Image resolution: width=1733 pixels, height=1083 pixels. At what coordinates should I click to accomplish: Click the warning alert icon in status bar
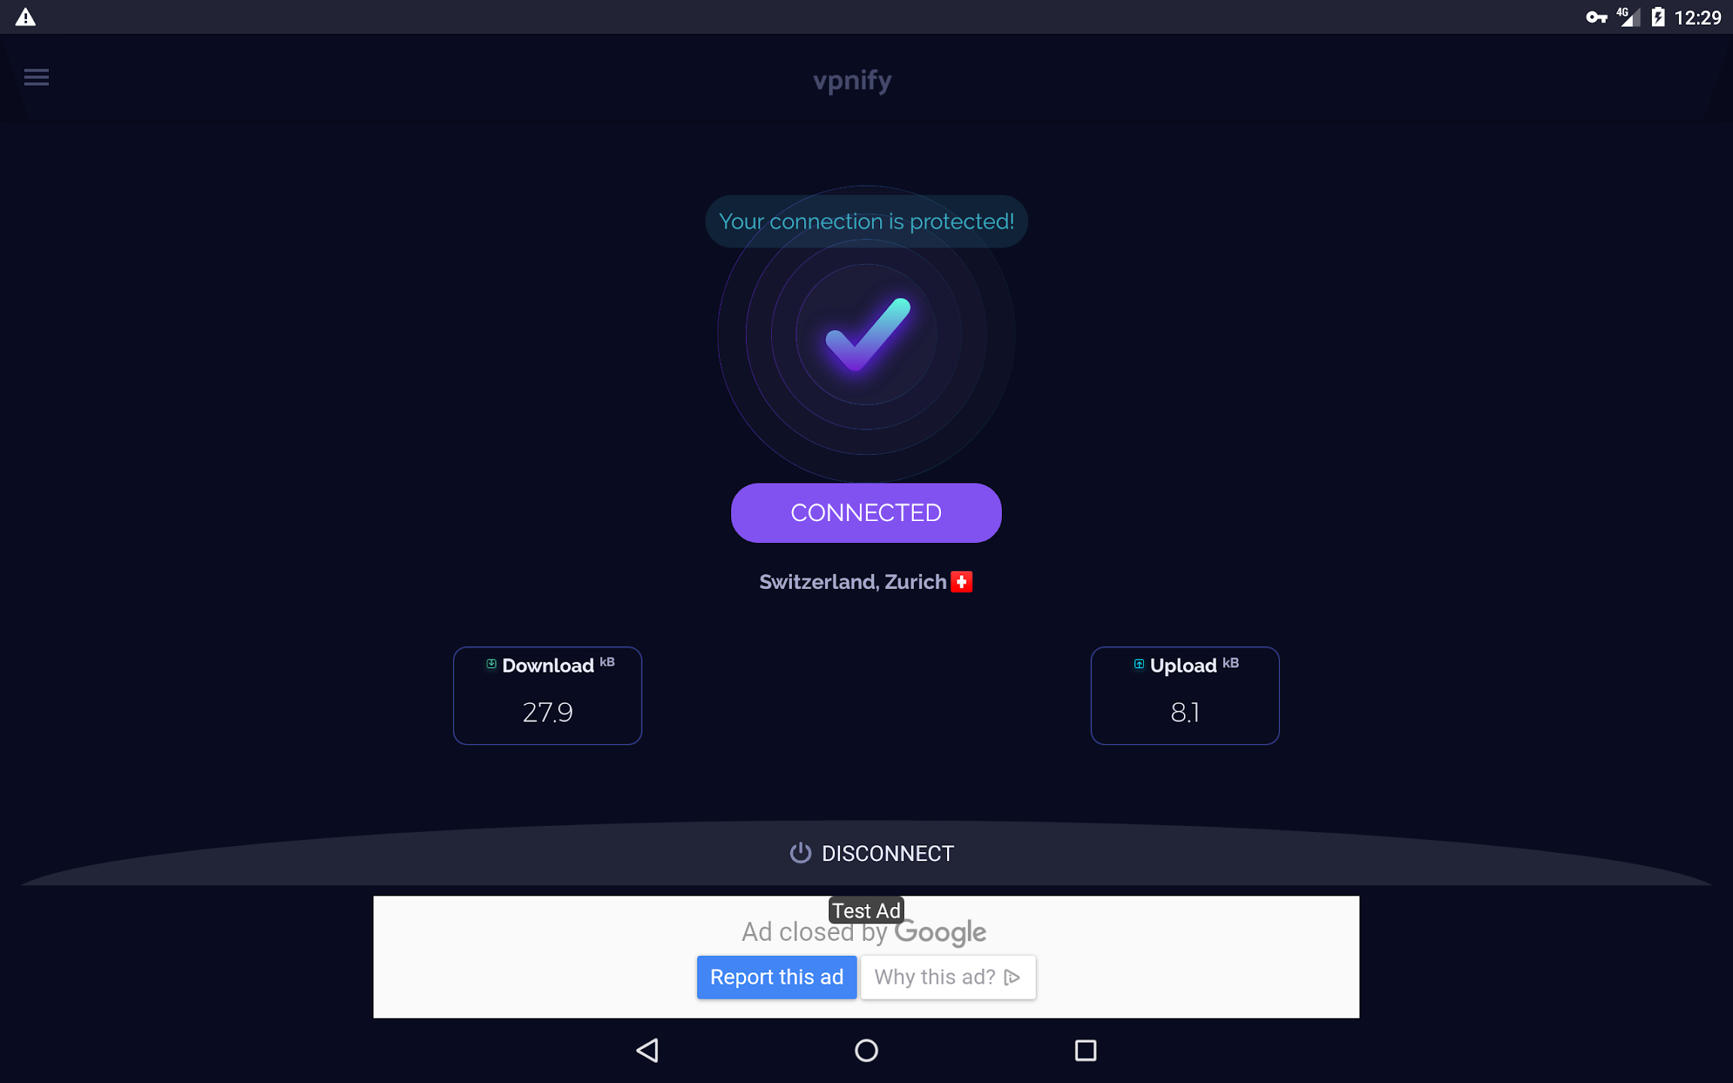(x=25, y=17)
